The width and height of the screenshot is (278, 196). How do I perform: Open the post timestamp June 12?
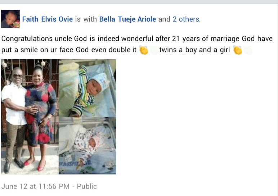click(x=35, y=186)
